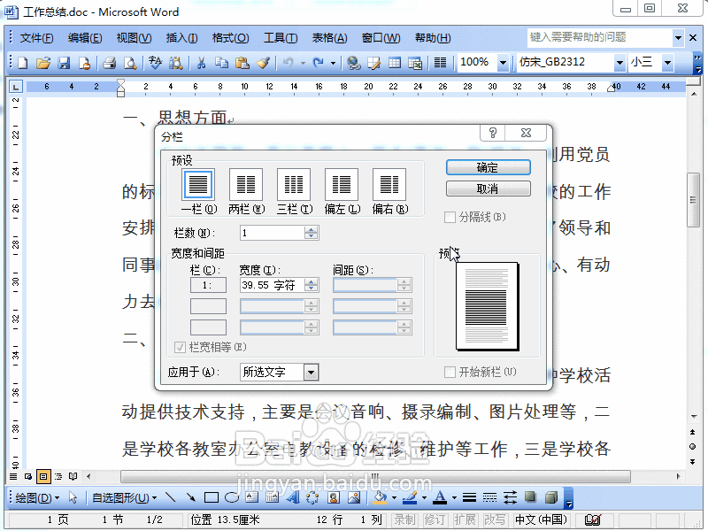Viewport: 708px width, 531px height.
Task: Open the 格式 menu
Action: tap(228, 38)
